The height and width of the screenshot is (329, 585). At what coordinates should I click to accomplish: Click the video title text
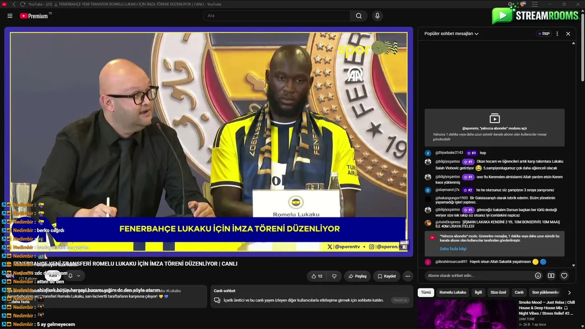point(125,264)
